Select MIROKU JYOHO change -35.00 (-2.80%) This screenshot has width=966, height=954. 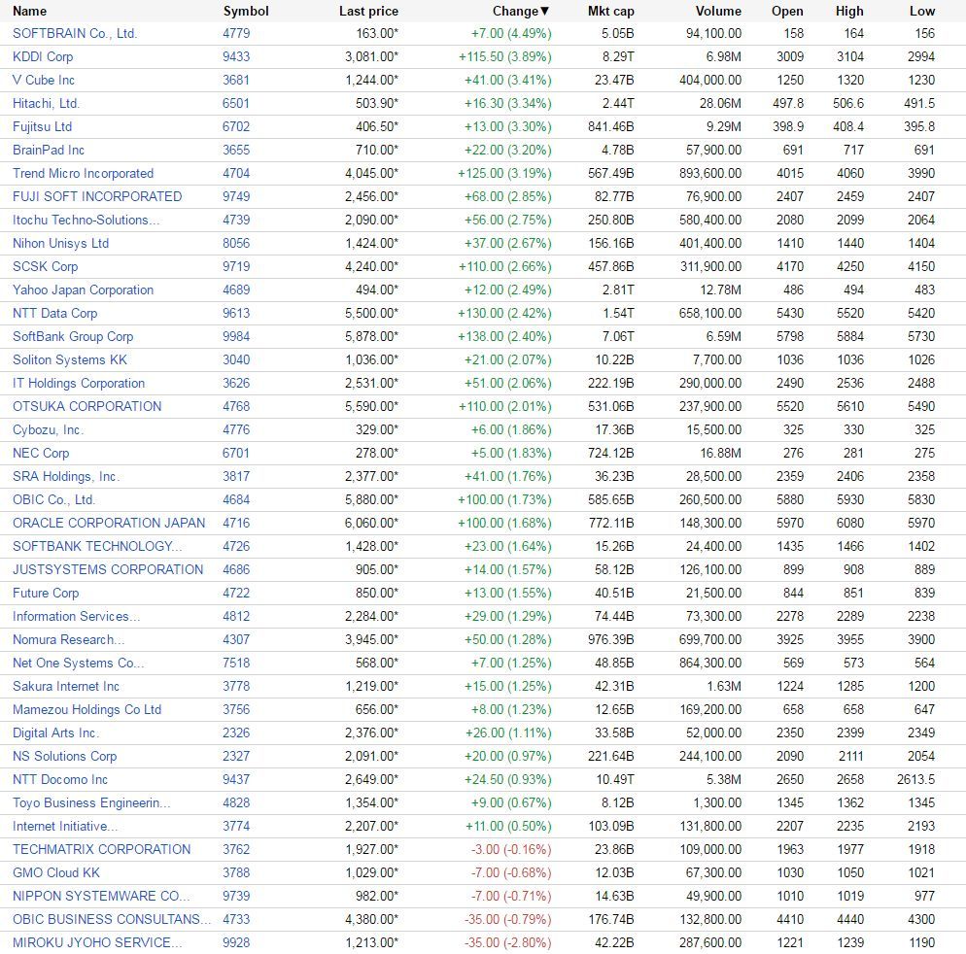coord(507,943)
